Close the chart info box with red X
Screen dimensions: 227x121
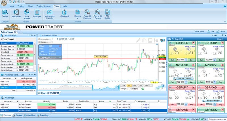60,46
